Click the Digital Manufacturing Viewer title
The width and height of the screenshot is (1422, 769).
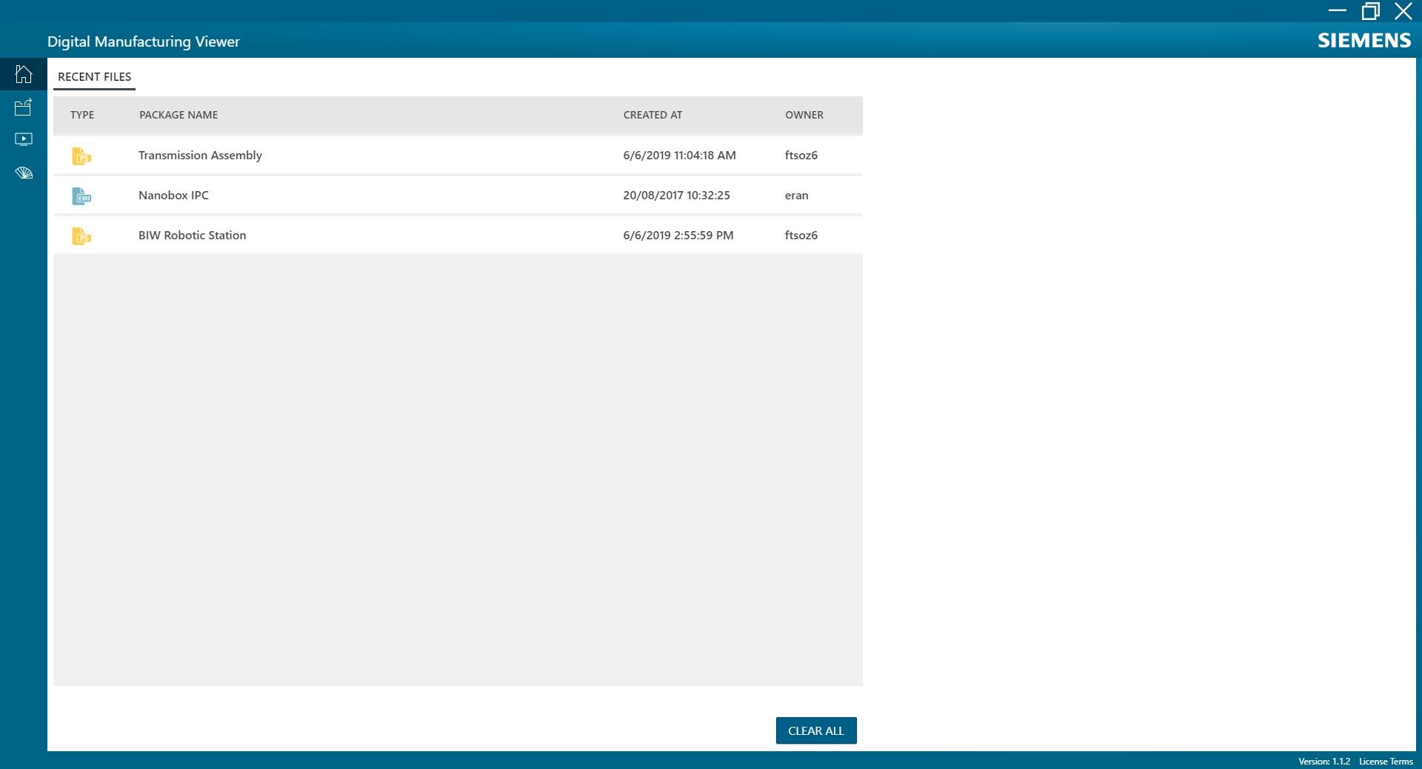click(x=144, y=42)
